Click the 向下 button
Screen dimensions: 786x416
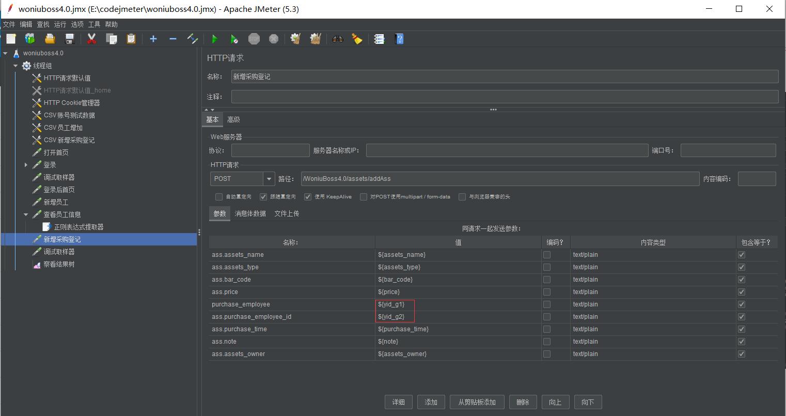click(x=588, y=402)
